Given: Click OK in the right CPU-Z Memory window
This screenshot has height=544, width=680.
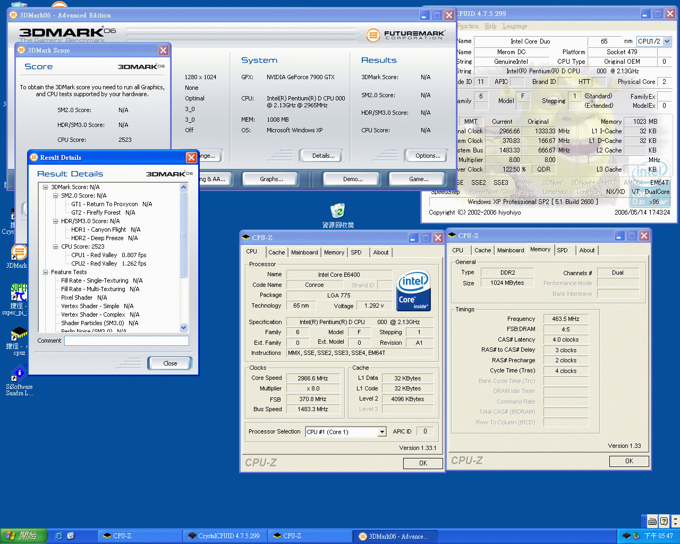Looking at the screenshot, I should coord(629,461).
